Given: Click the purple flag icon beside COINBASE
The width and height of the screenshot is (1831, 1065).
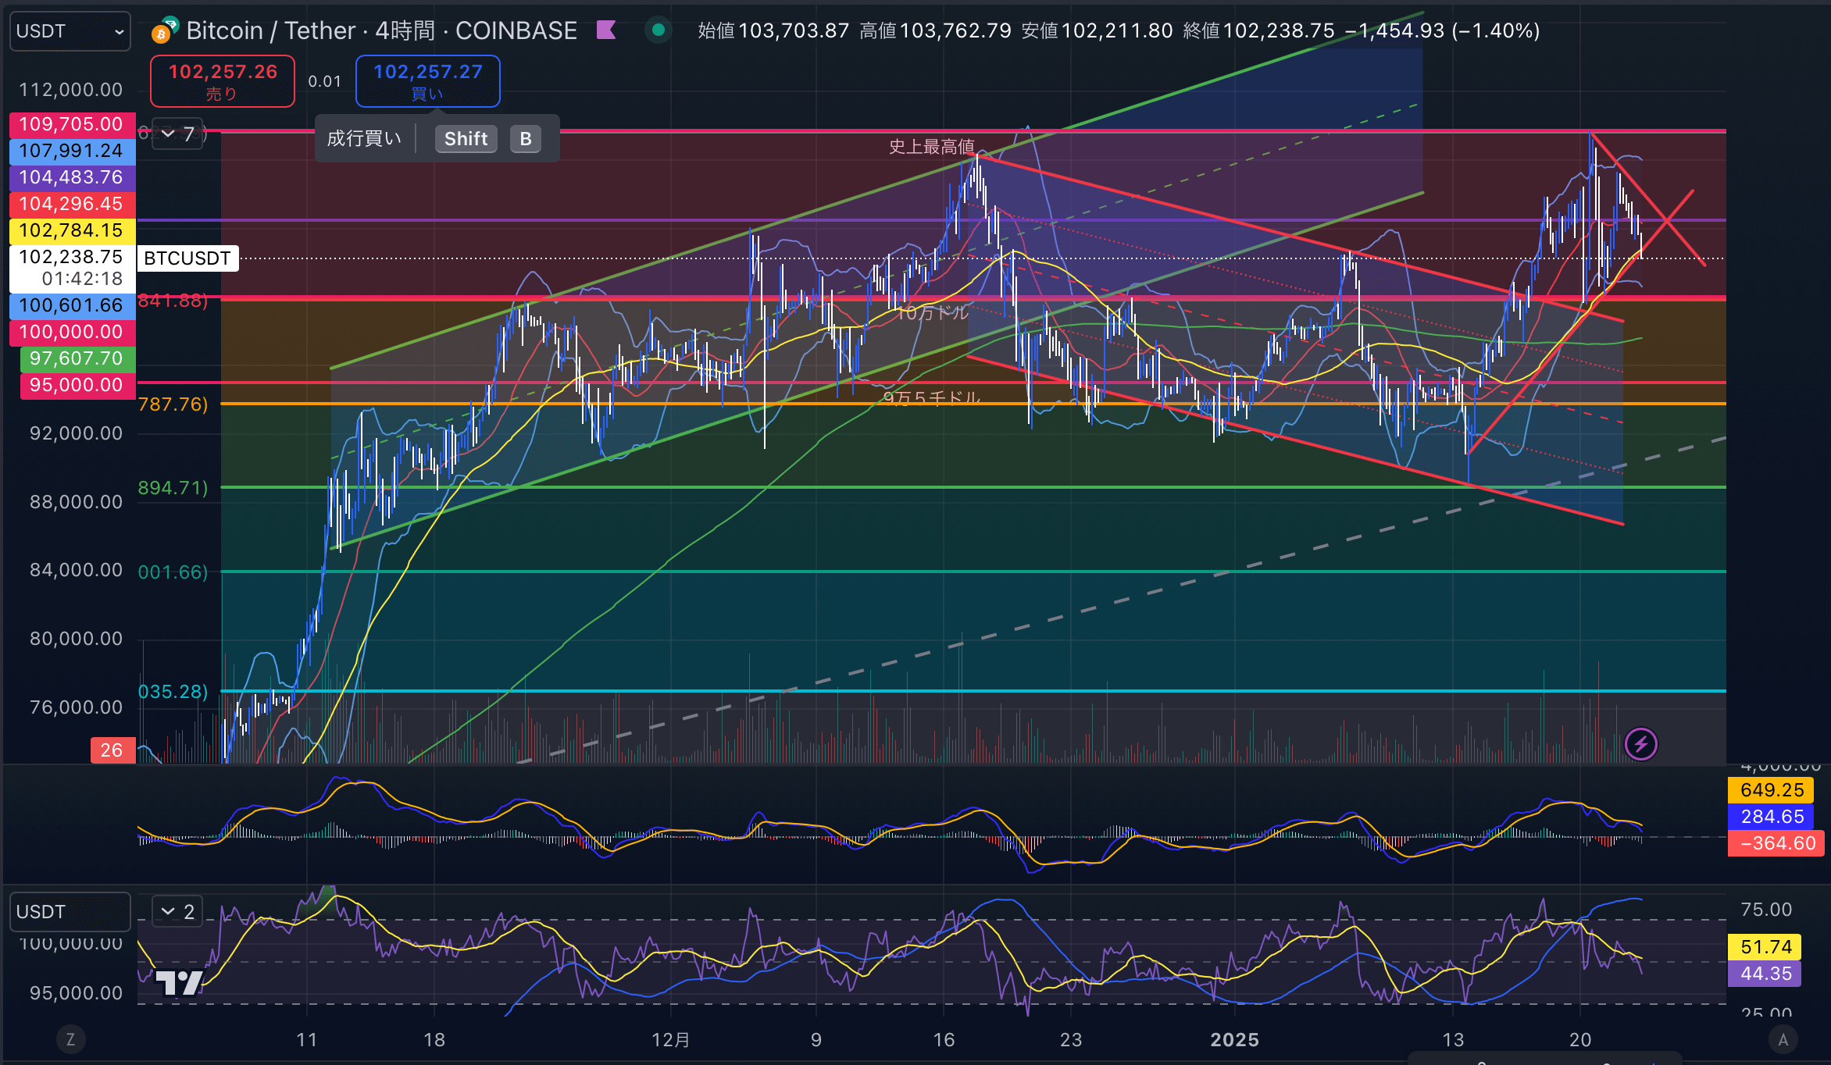Looking at the screenshot, I should (606, 30).
